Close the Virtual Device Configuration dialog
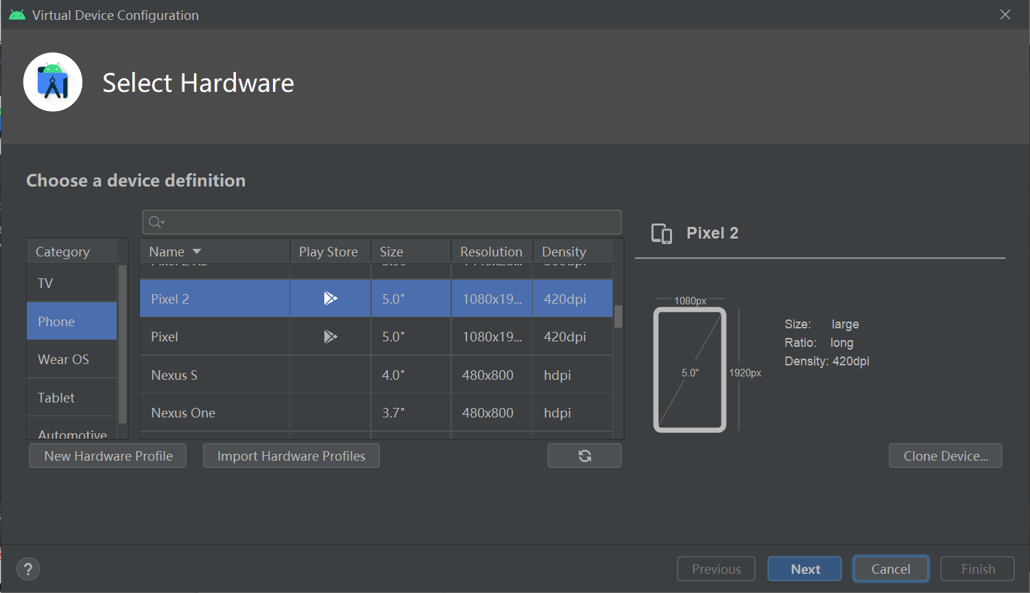The image size is (1030, 593). pyautogui.click(x=1005, y=14)
